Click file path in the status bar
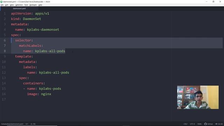Image resolution: width=224 pixels, height=126 pixels. coord(12,124)
